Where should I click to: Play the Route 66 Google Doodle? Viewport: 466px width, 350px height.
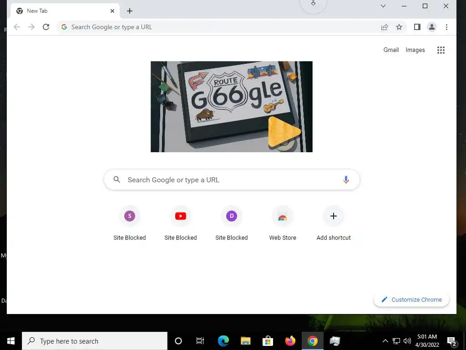tap(284, 132)
